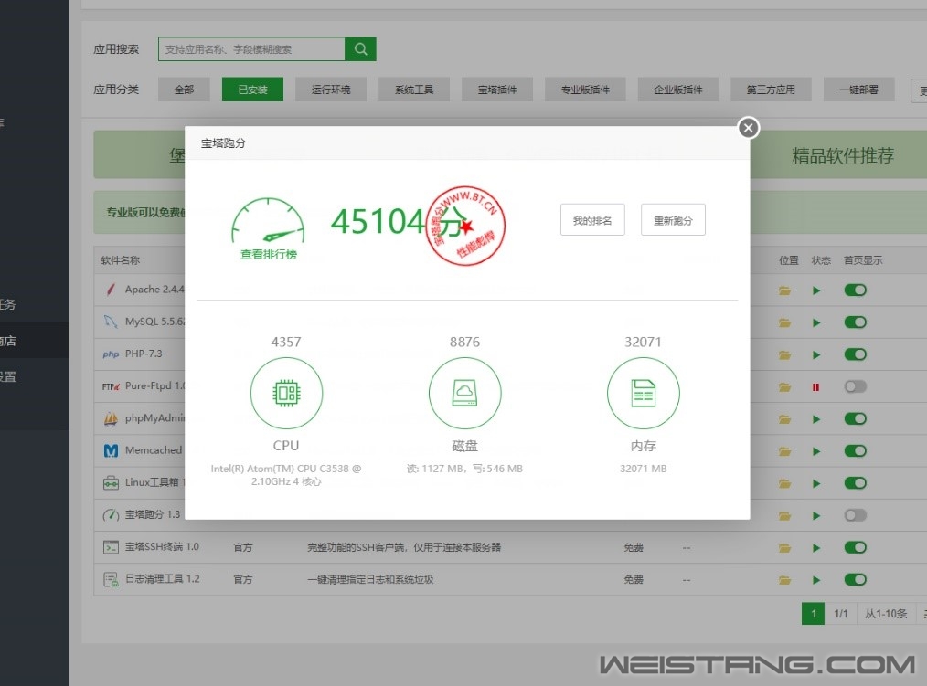927x686 pixels.
Task: Click the PHP-7.3 software name
Action: [x=144, y=354]
